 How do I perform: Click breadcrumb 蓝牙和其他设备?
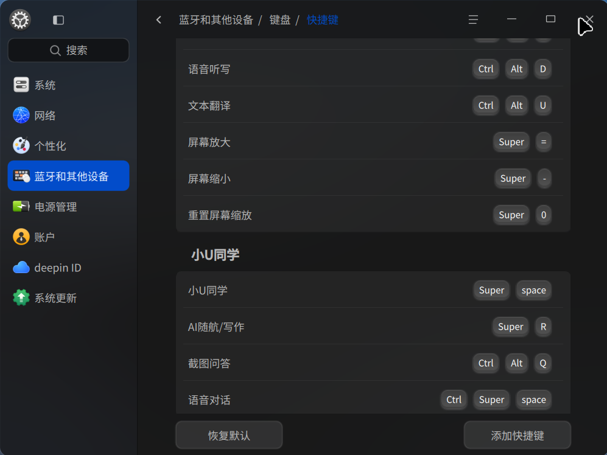(216, 19)
